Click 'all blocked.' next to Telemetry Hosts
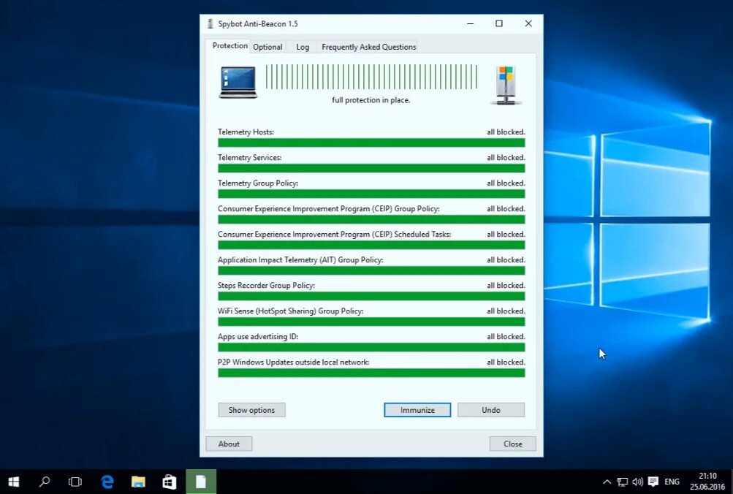This screenshot has height=494, width=733. (506, 132)
